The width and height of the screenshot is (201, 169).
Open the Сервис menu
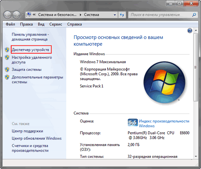pos(55,24)
